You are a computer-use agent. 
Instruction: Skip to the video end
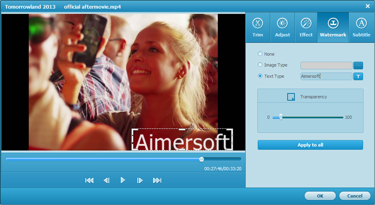[x=157, y=180]
